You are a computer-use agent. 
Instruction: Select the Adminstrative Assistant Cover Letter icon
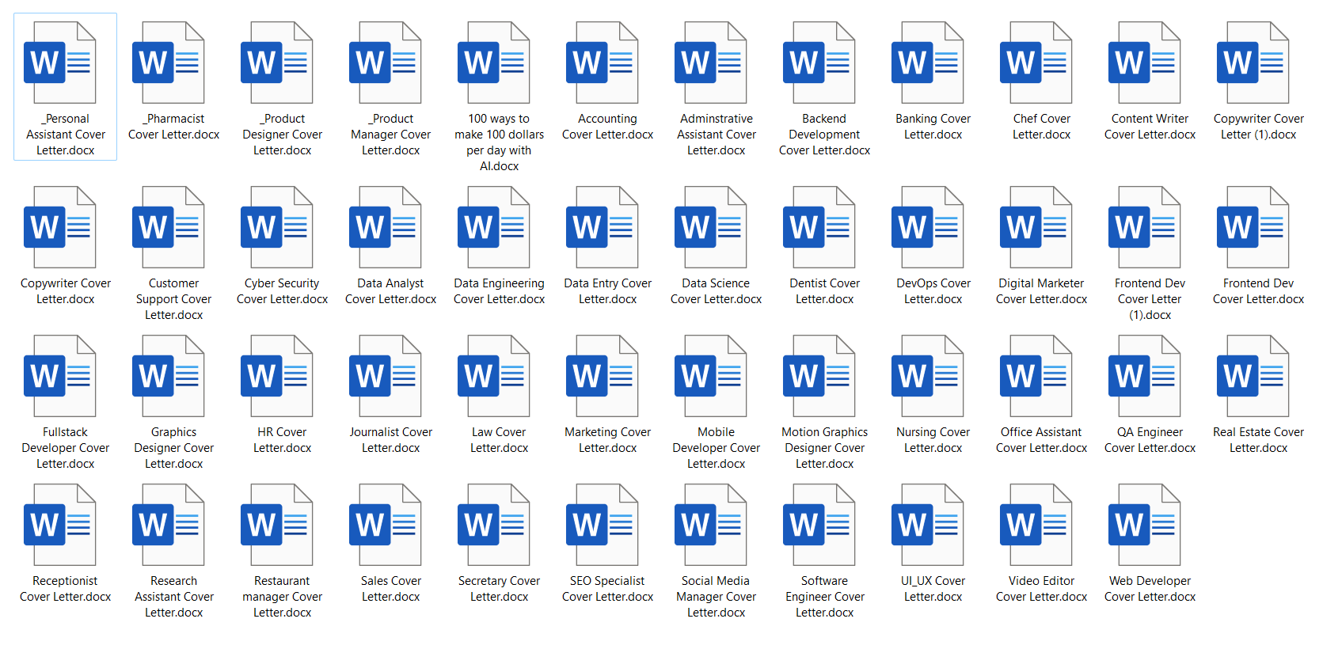[x=711, y=63]
